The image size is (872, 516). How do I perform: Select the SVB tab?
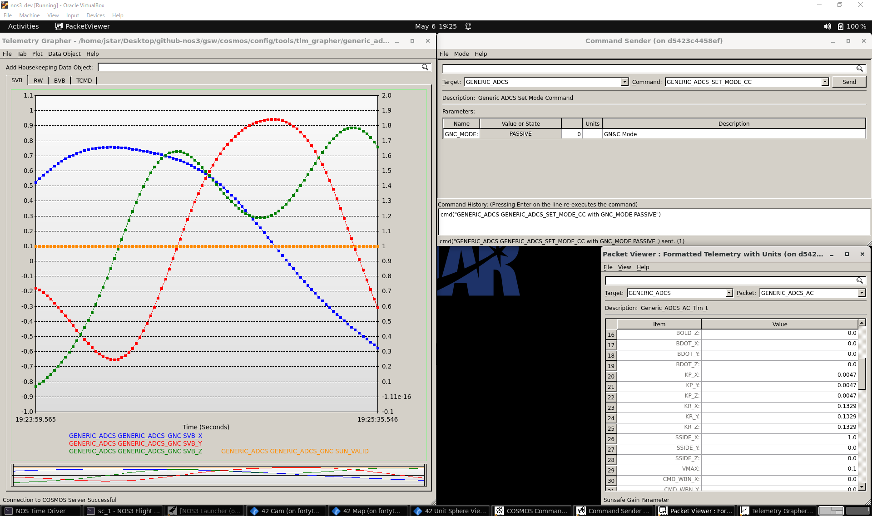pyautogui.click(x=17, y=80)
